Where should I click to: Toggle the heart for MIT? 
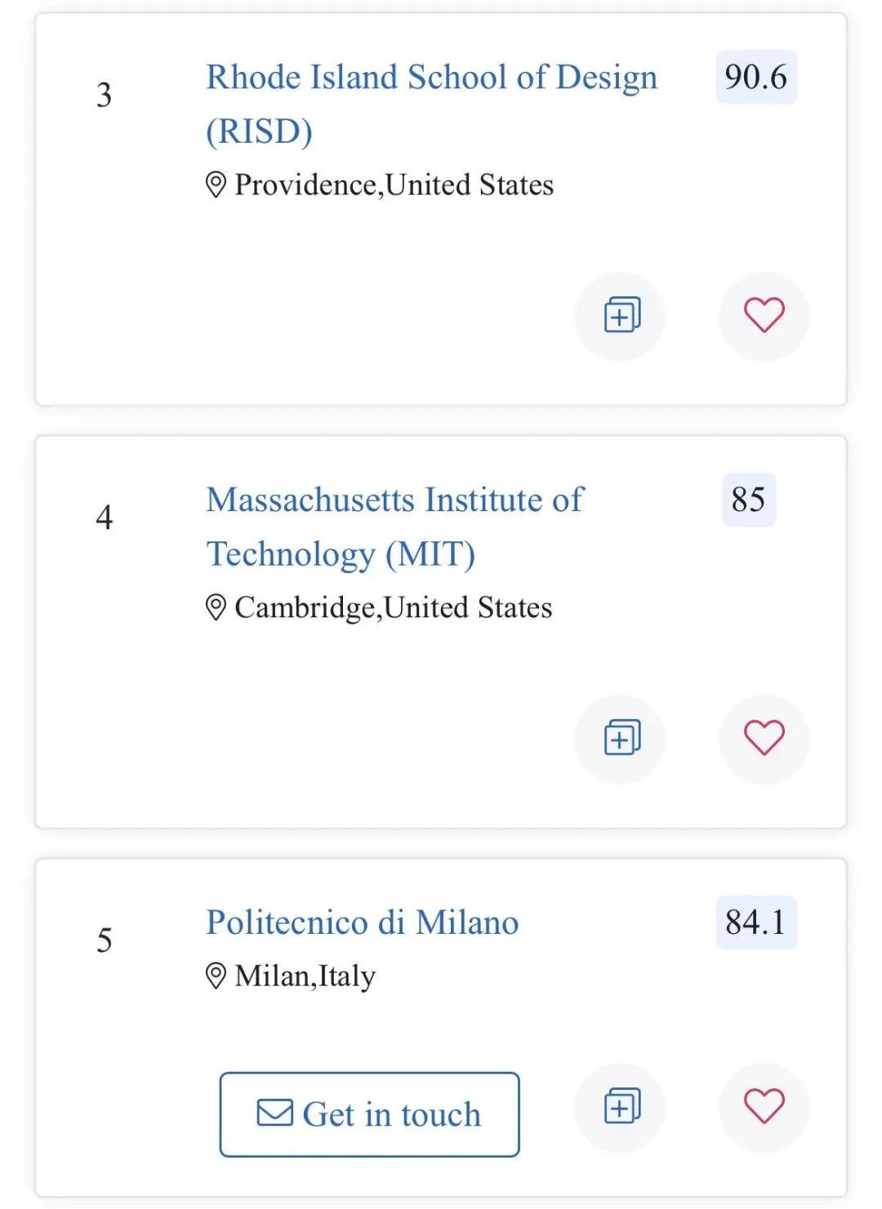click(764, 739)
